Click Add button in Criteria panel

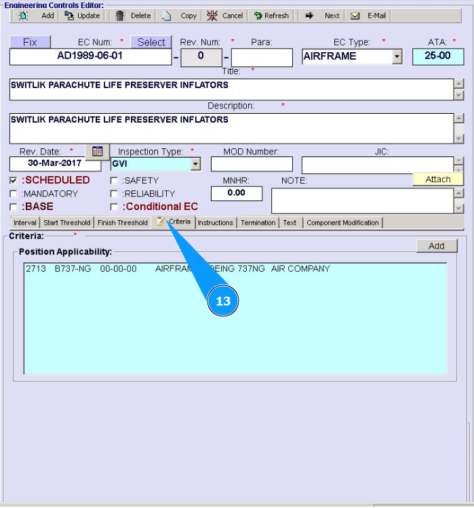coord(437,246)
